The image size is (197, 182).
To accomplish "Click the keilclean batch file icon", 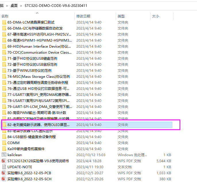I will (x=4, y=155).
